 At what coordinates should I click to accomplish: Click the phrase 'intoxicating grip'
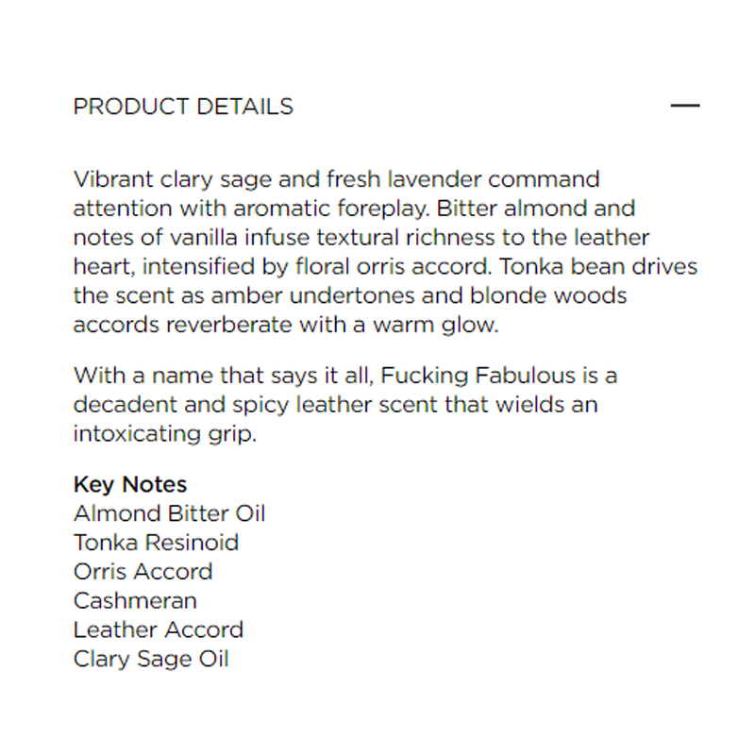coord(162,434)
